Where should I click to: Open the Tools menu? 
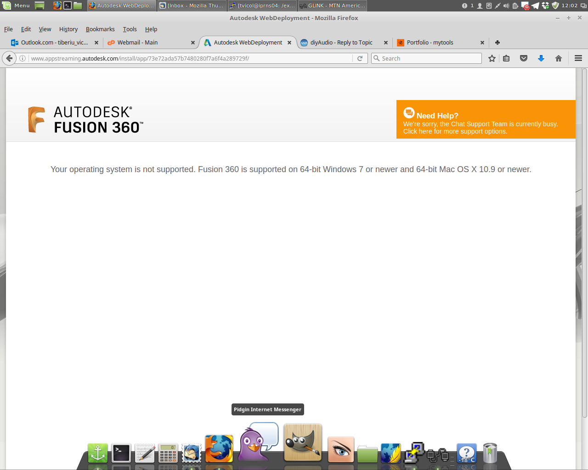130,29
